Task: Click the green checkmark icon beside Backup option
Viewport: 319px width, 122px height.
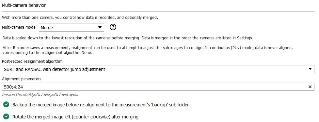Action: 7,104
